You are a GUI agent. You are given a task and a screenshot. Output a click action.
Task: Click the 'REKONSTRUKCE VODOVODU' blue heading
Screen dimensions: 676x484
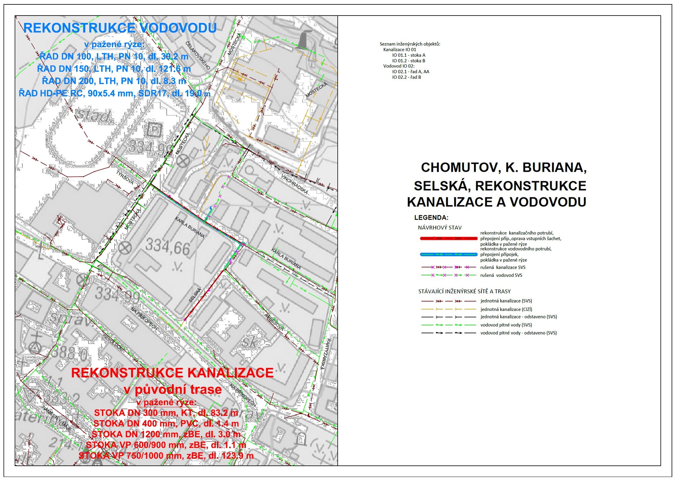120,28
